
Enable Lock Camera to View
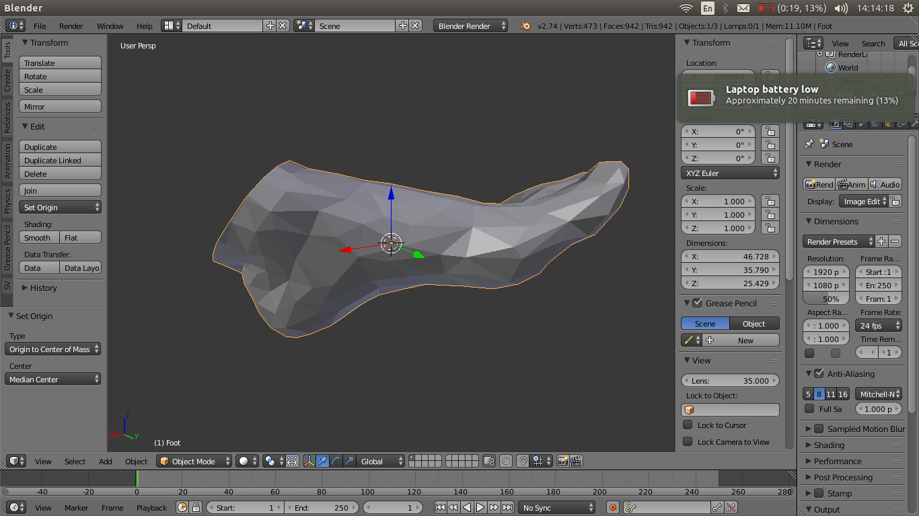[x=688, y=441]
